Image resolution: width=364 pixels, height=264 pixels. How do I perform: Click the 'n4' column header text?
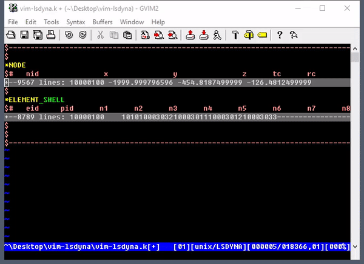pyautogui.click(x=207, y=108)
